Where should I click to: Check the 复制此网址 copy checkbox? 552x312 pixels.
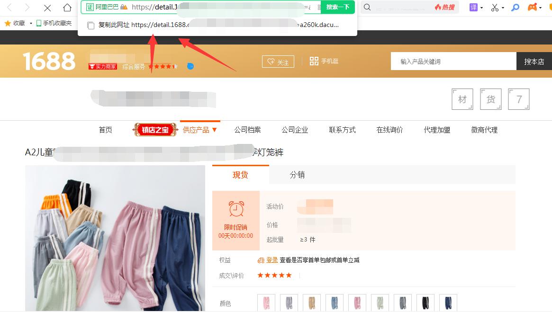click(x=90, y=26)
